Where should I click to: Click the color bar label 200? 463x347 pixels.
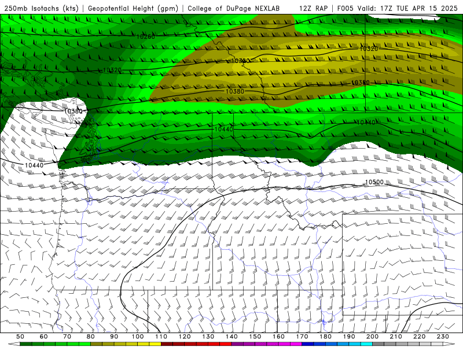pos(372,337)
